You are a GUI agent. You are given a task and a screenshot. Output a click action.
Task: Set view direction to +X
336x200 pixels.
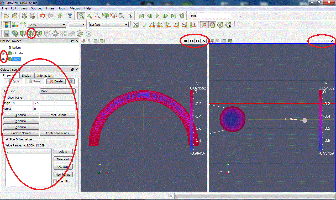click(152, 25)
